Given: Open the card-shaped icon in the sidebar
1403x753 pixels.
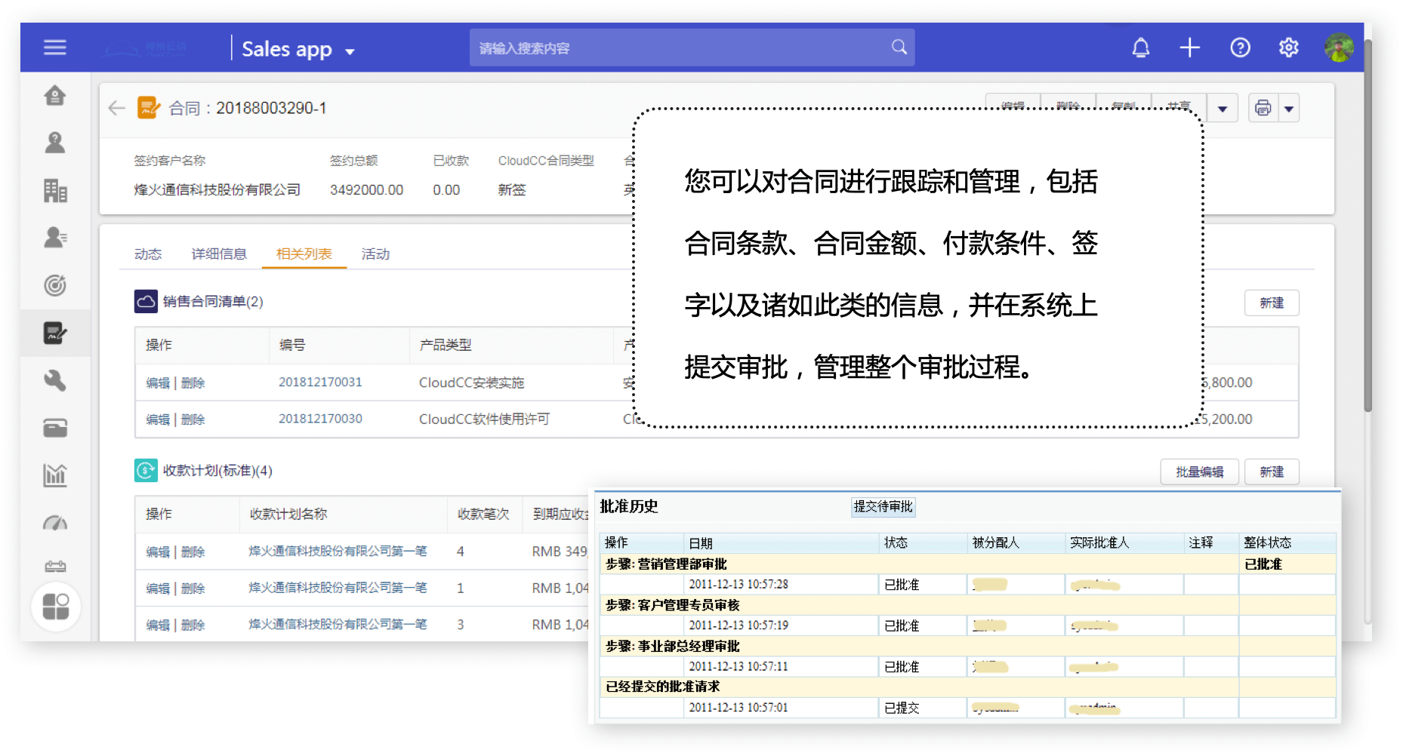Looking at the screenshot, I should (55, 428).
